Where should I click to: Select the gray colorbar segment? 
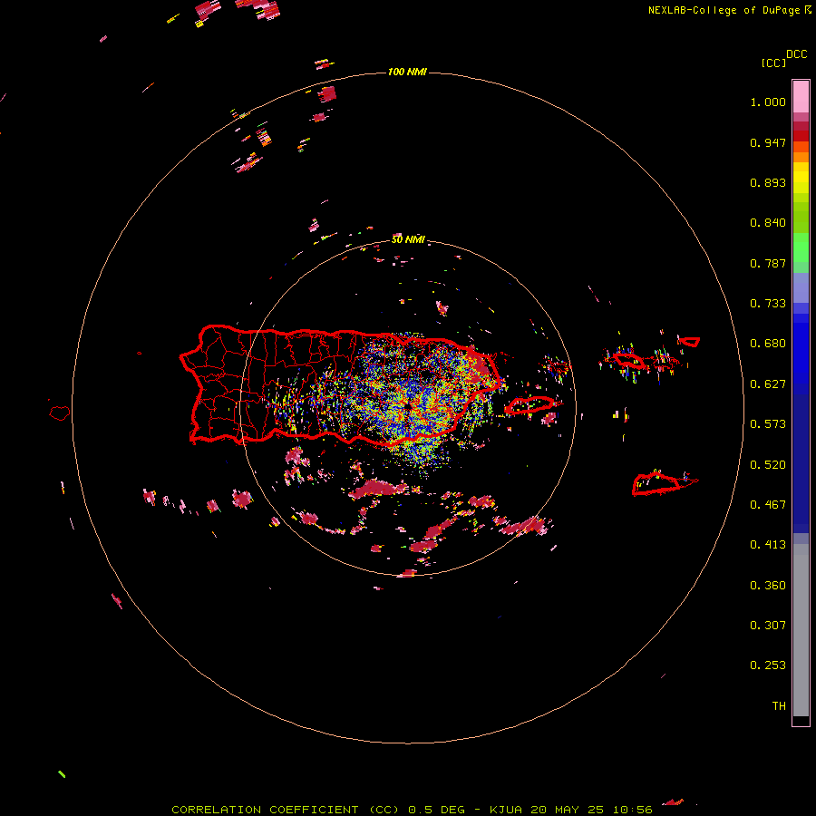801,630
